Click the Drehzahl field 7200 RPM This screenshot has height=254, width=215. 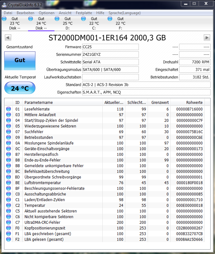pos(195,62)
